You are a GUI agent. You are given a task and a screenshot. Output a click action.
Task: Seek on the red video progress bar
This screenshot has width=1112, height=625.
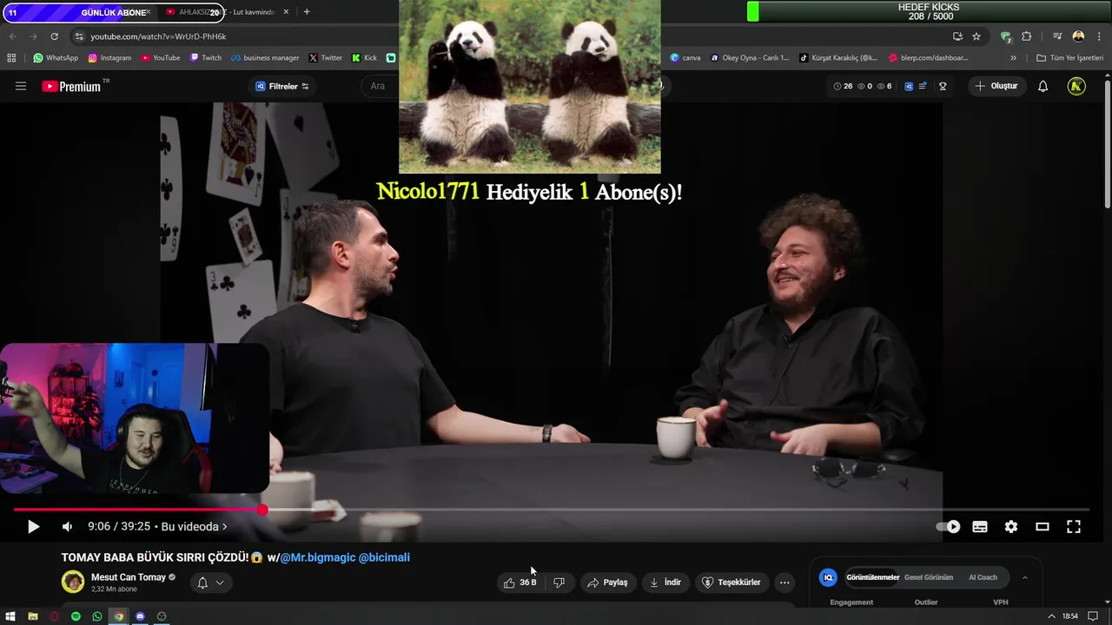551,510
